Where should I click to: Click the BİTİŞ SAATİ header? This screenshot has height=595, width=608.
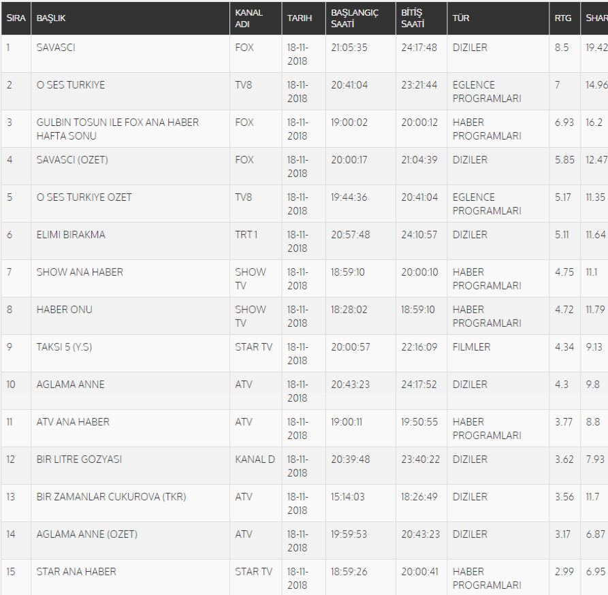tap(413, 18)
